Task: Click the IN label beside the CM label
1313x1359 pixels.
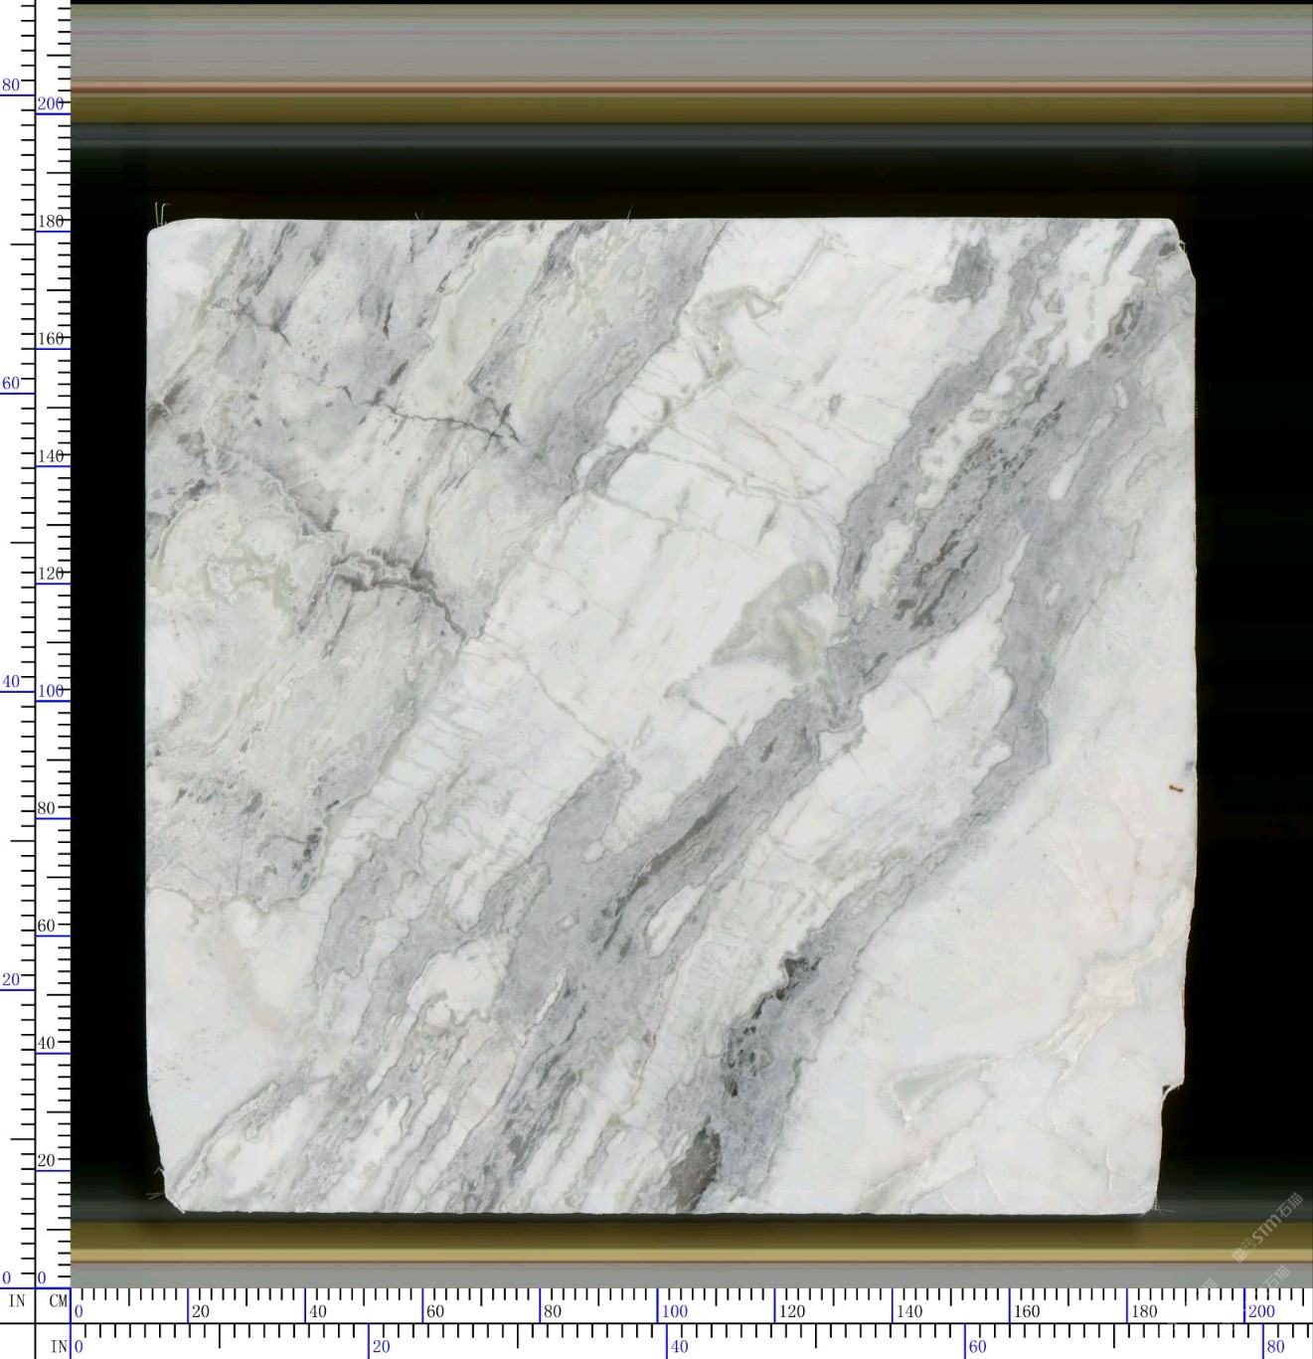Action: click(17, 1300)
